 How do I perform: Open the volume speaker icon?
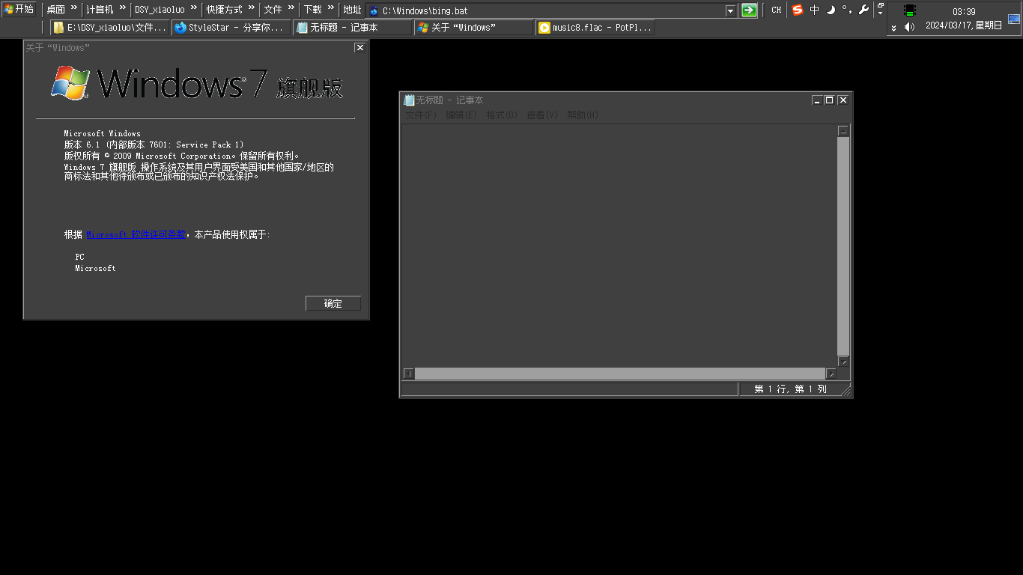coord(909,27)
